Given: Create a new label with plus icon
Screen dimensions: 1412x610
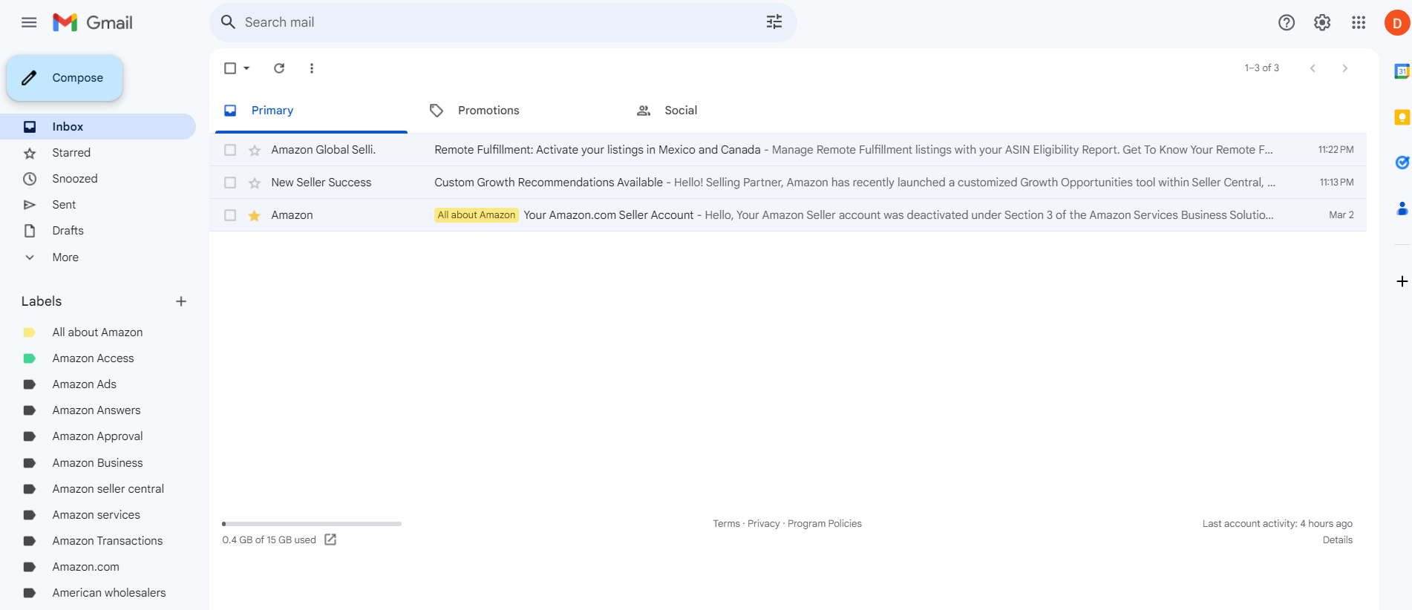Looking at the screenshot, I should point(181,301).
